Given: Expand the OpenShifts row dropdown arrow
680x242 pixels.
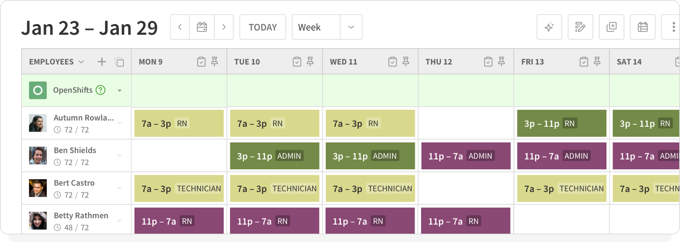Looking at the screenshot, I should pyautogui.click(x=120, y=90).
